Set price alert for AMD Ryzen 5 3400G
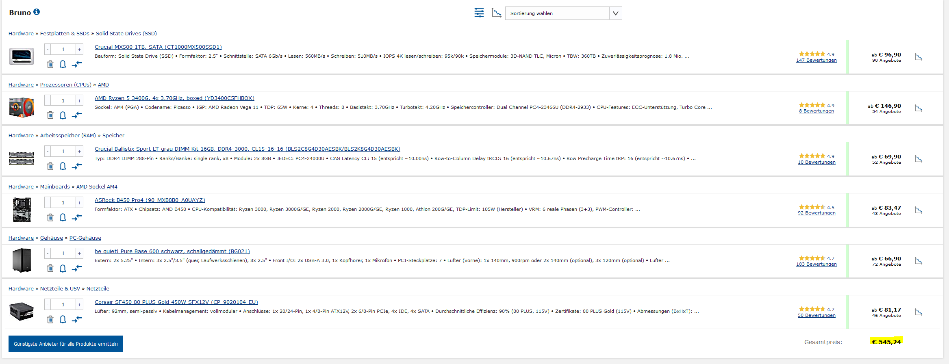 [63, 115]
